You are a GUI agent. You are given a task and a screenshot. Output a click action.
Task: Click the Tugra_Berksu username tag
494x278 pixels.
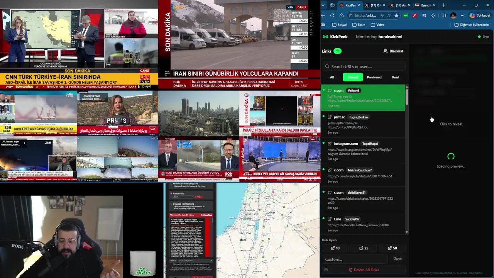click(358, 117)
